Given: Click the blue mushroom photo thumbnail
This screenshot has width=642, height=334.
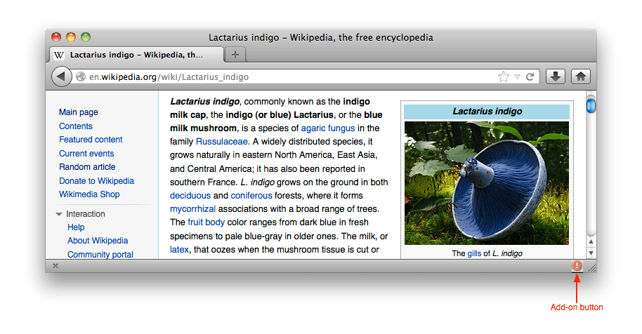Looking at the screenshot, I should [486, 183].
